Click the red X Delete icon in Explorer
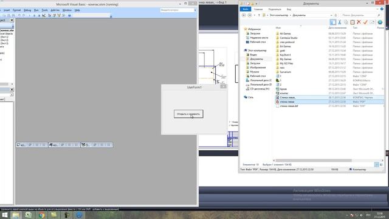Screen dimensions: 389x219 click(x=359, y=22)
